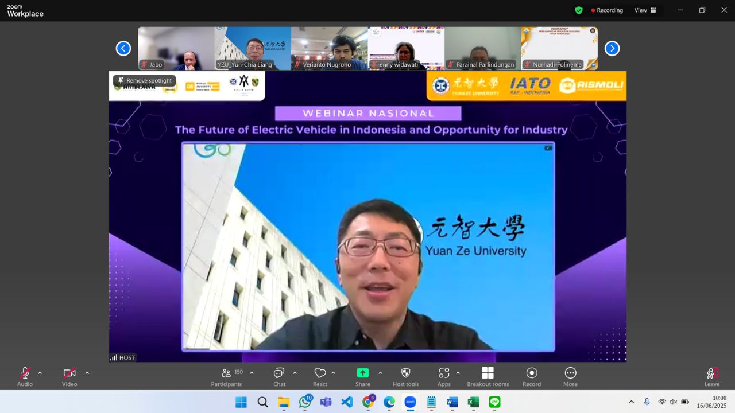Expand the caret next to Participants
This screenshot has height=413, width=735.
click(252, 373)
